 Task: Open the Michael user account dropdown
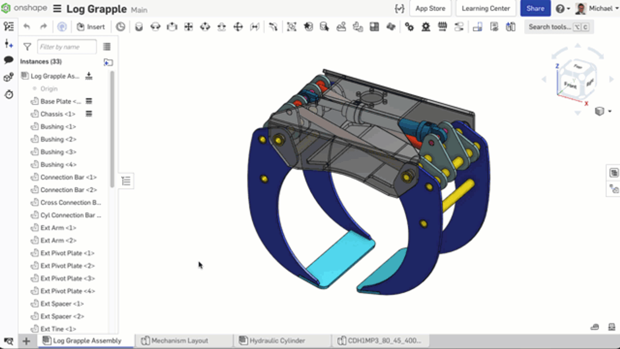597,9
